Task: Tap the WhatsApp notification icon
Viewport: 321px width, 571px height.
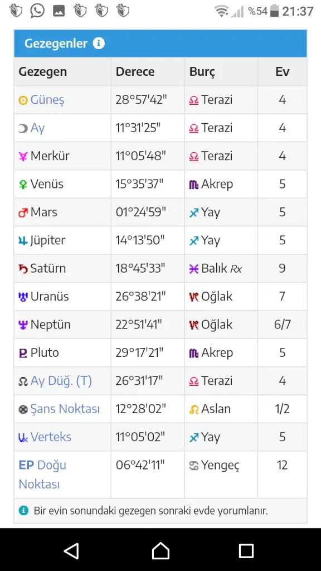Action: pyautogui.click(x=37, y=11)
